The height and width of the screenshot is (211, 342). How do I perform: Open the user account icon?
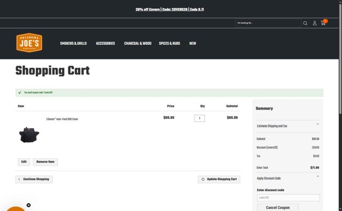315,23
